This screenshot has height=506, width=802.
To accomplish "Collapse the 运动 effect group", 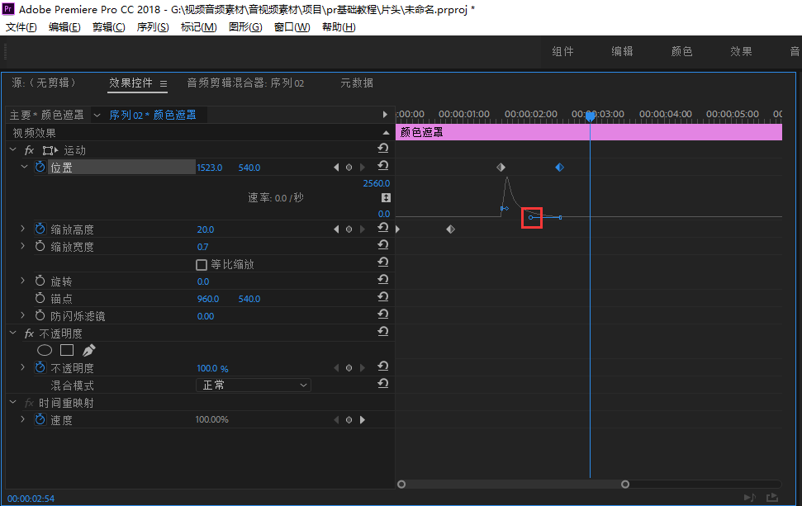I will pyautogui.click(x=13, y=149).
